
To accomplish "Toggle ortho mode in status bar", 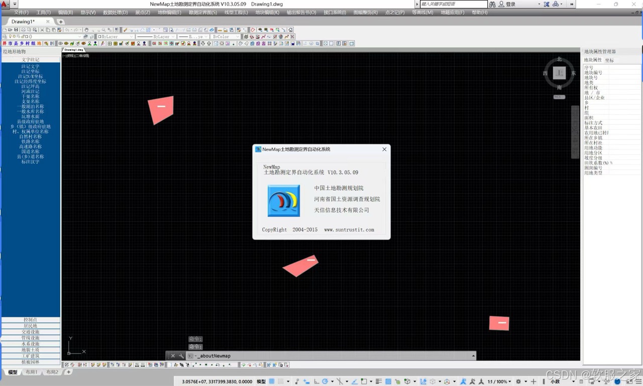I will click(316, 381).
